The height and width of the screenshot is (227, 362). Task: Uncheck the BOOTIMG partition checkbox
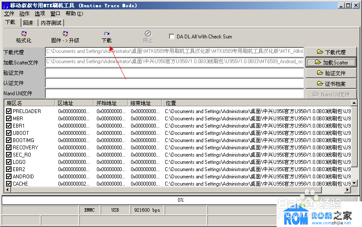coord(9,140)
